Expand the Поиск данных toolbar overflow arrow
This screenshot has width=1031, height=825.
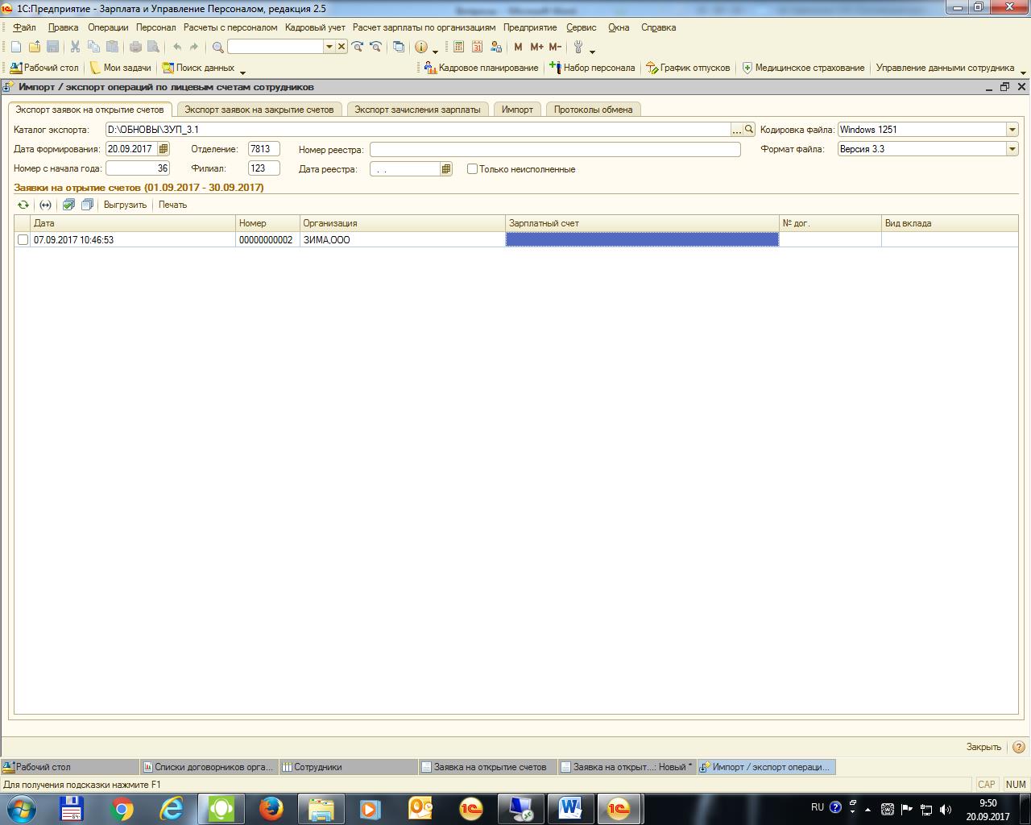tap(242, 72)
